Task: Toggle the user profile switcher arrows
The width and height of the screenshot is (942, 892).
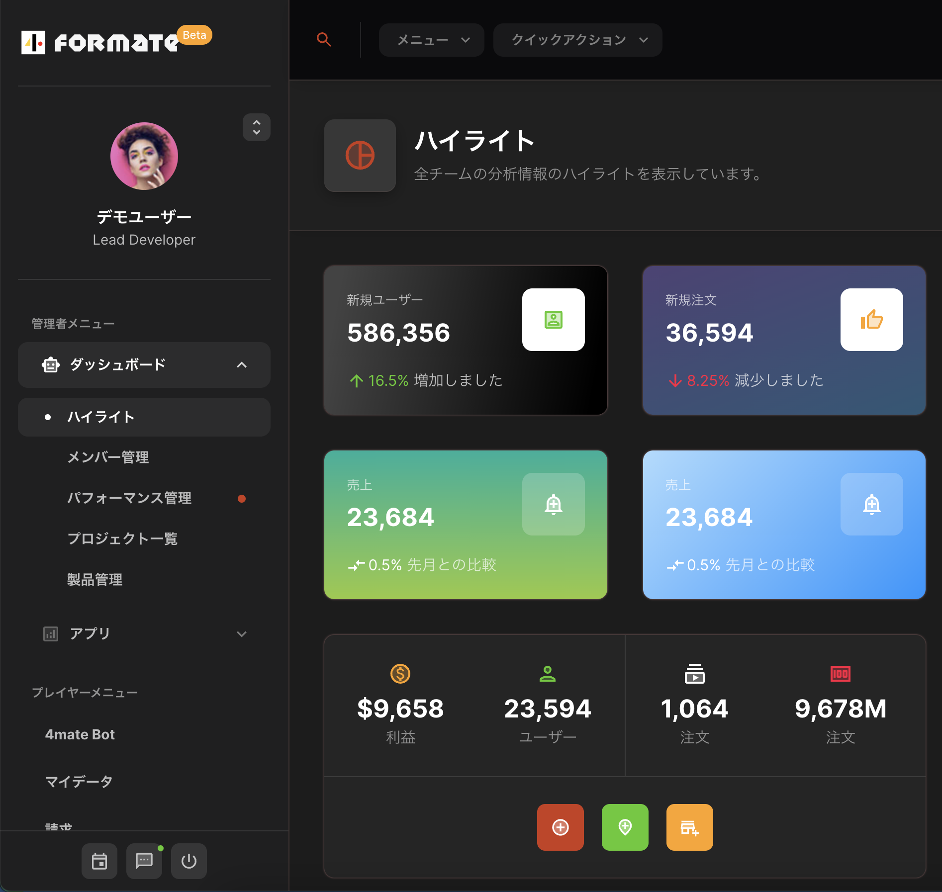Action: [256, 127]
